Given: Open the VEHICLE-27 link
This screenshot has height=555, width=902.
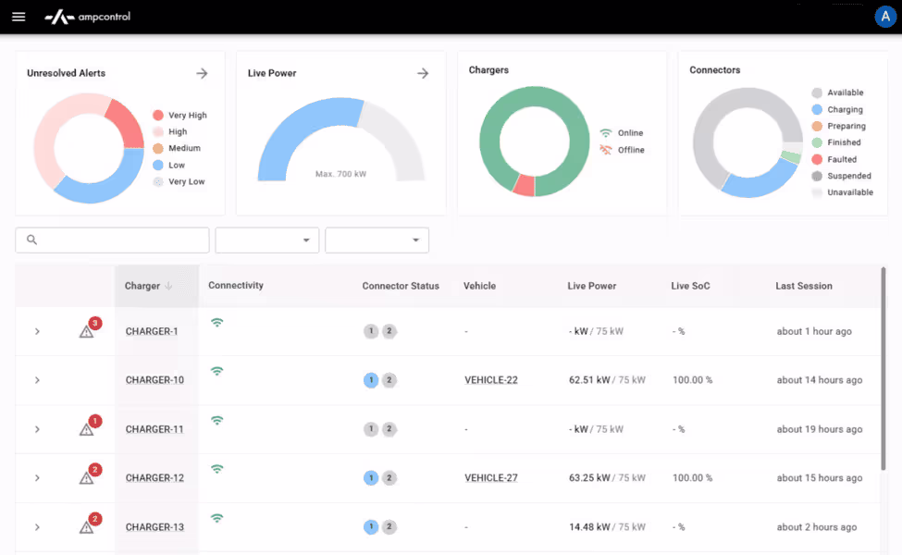Looking at the screenshot, I should tap(491, 478).
